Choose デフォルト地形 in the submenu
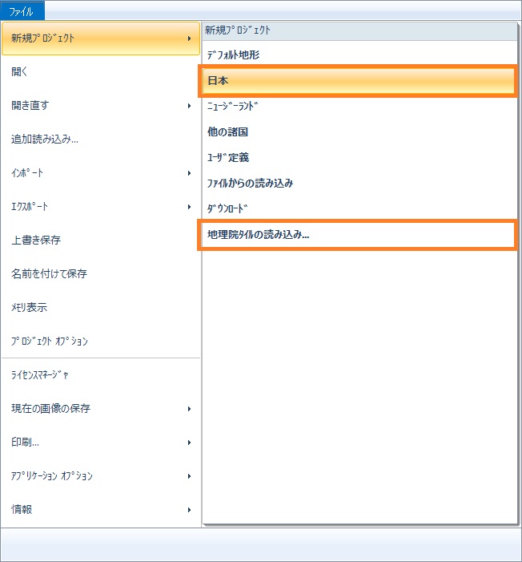This screenshot has width=522, height=562. pos(359,55)
